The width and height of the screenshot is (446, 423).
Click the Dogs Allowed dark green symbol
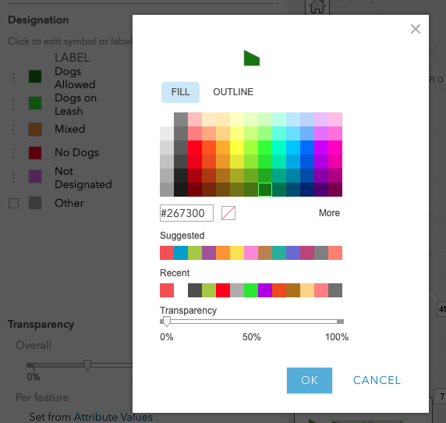(35, 76)
